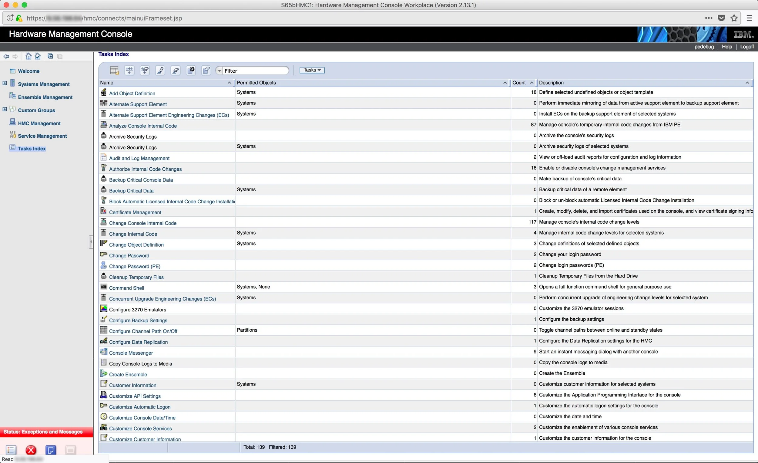Click the Configure Columns gear icon
The width and height of the screenshot is (758, 463).
[x=191, y=71]
